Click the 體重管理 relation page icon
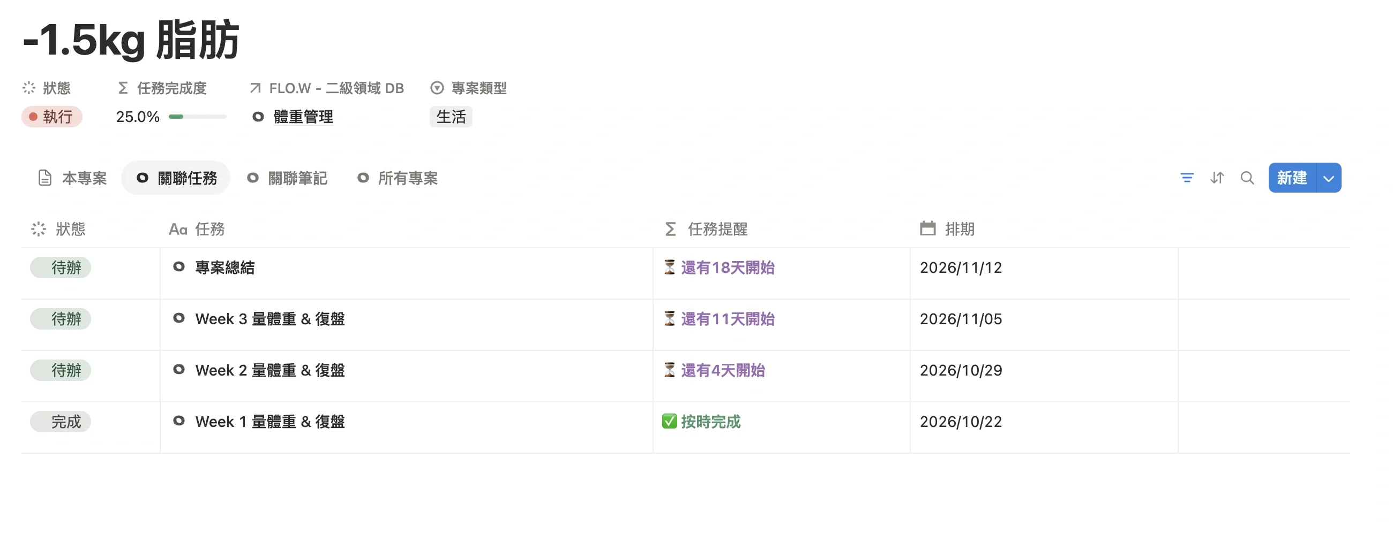Screen dimensions: 1393x535 (258, 117)
